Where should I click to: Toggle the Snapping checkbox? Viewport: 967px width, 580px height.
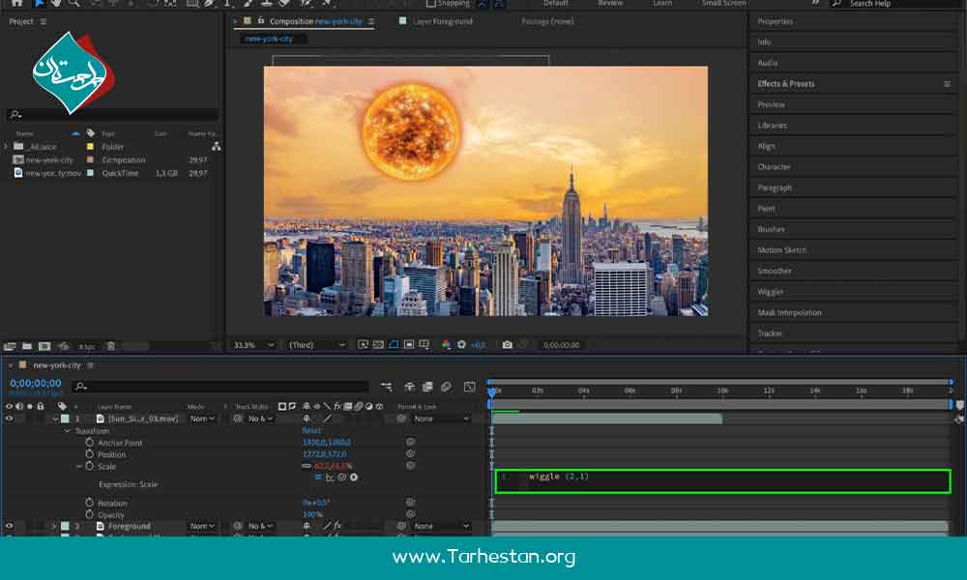[431, 4]
